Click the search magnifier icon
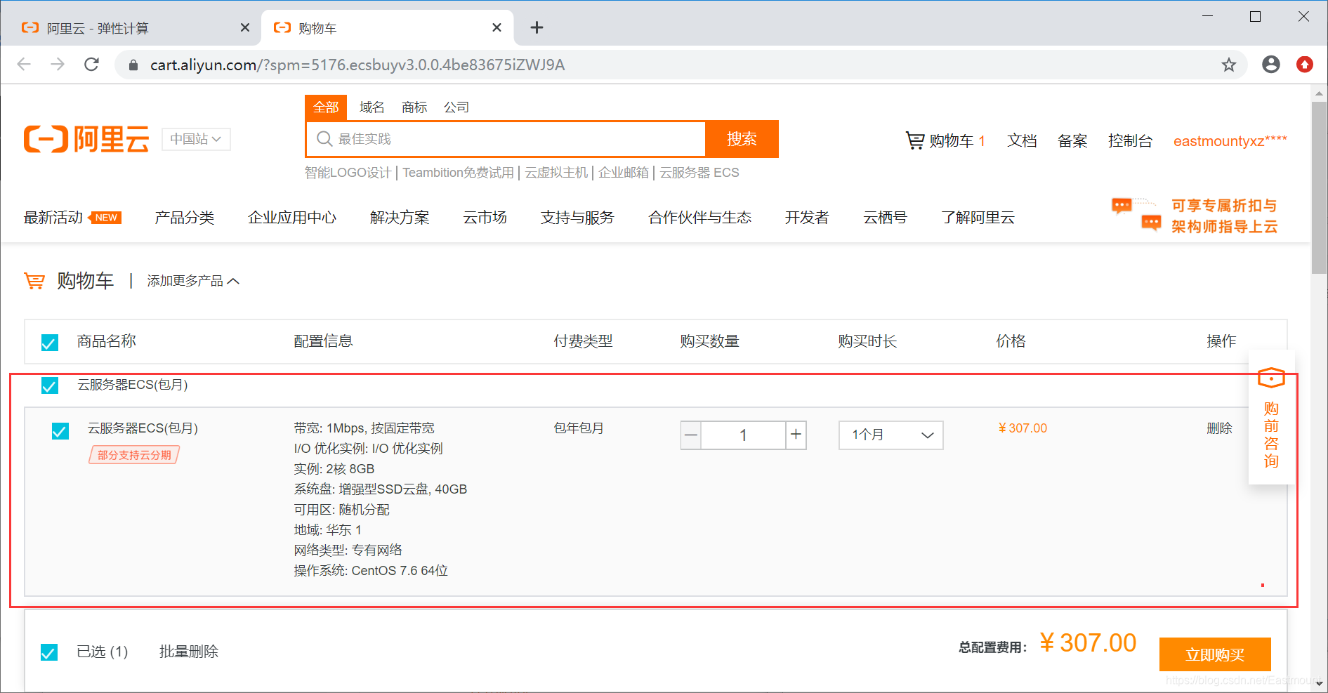 324,139
